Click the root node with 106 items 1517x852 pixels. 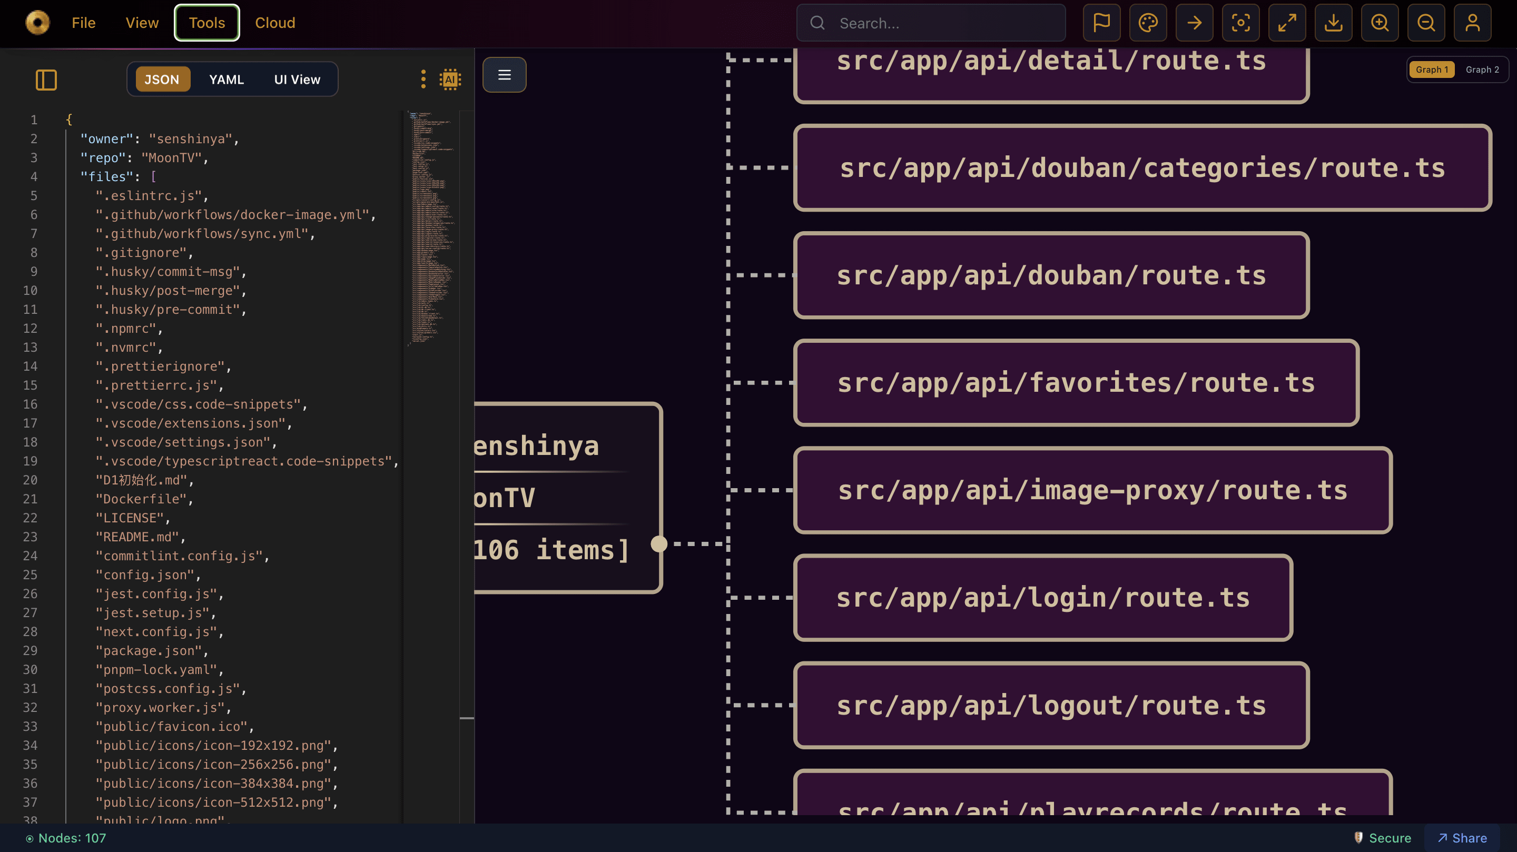click(x=568, y=498)
